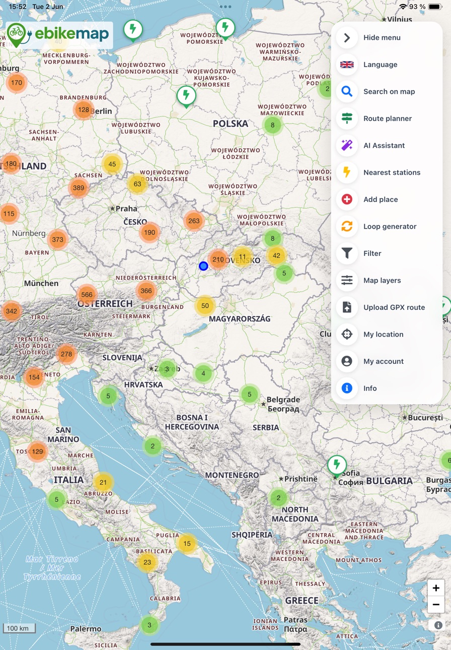This screenshot has height=650, width=451.
Task: Expand the yellow 11 cluster
Action: tap(243, 257)
